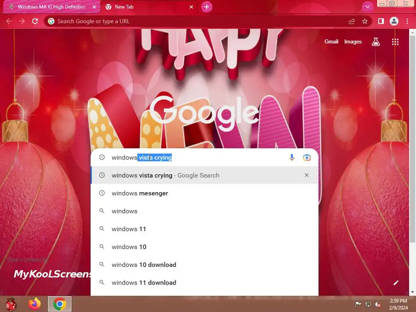Unmute the volume tray icon

(377, 304)
